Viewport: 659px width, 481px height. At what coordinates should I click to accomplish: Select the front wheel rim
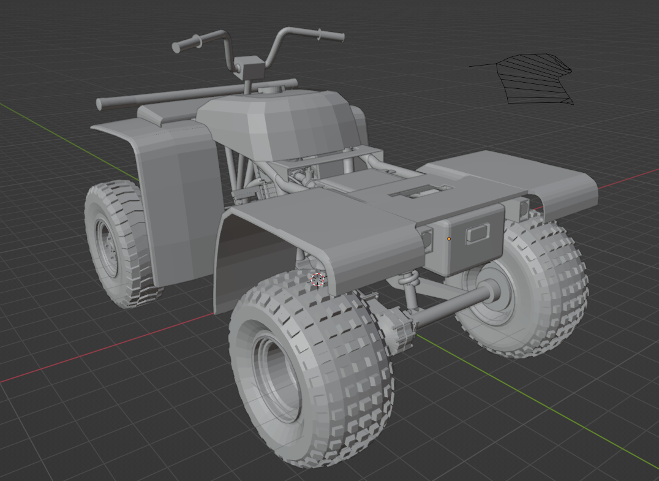tap(107, 248)
